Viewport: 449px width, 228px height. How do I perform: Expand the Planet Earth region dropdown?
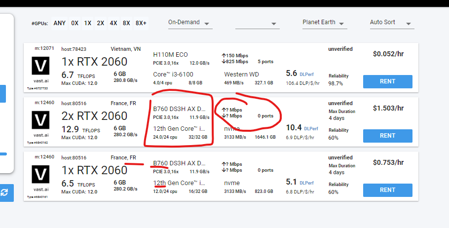324,23
